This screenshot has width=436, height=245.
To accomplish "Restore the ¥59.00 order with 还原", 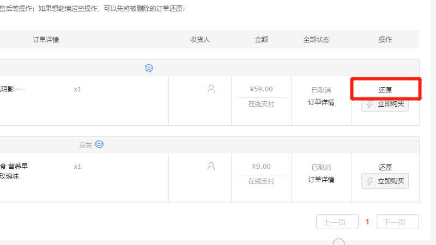I will pyautogui.click(x=385, y=90).
